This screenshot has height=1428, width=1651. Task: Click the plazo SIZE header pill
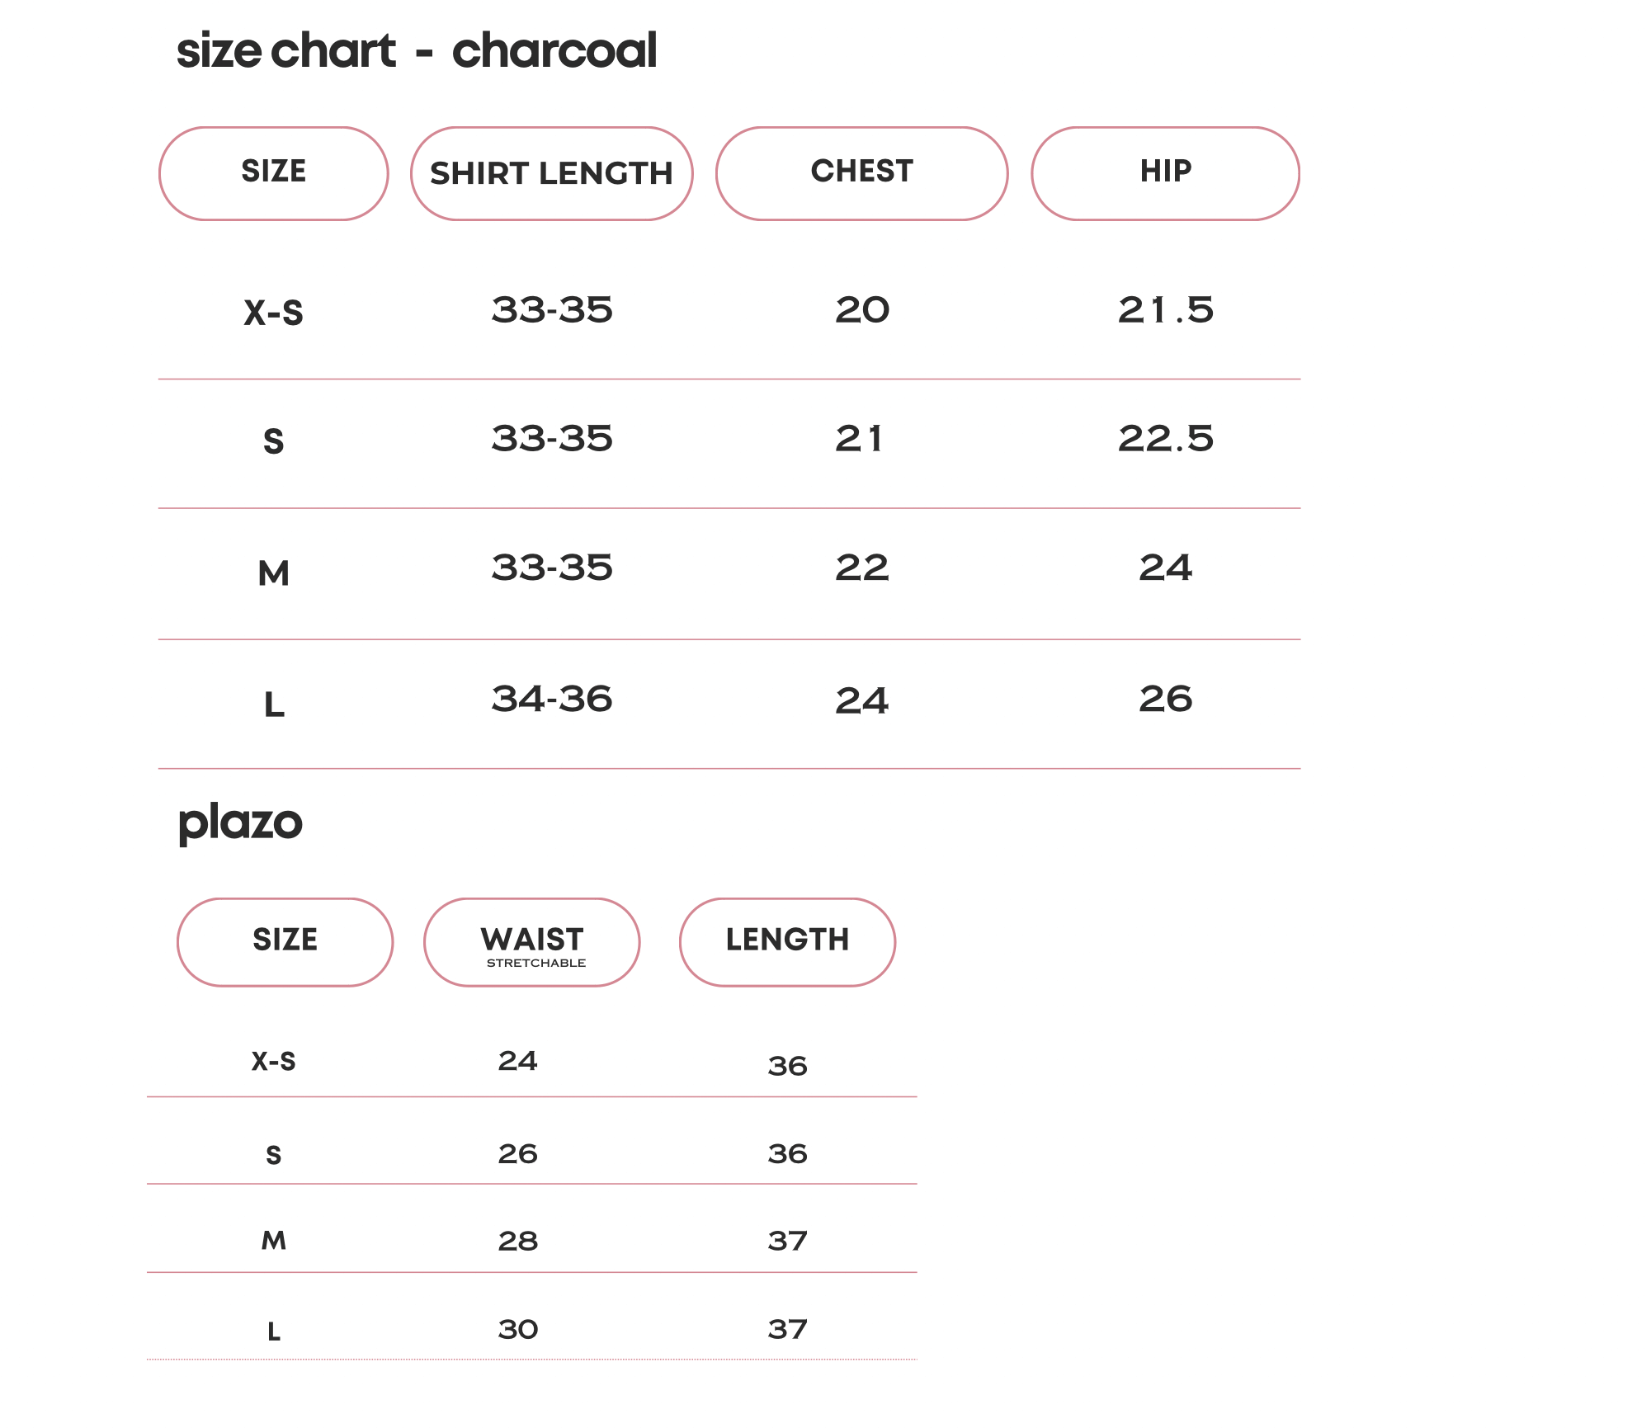click(x=285, y=942)
